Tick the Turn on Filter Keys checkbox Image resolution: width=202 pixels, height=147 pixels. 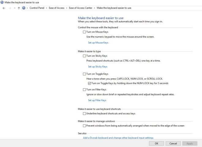84,90
